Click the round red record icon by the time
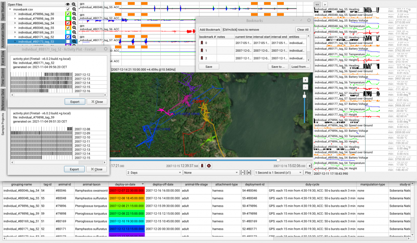This screenshot has width=417, height=243. [209, 166]
